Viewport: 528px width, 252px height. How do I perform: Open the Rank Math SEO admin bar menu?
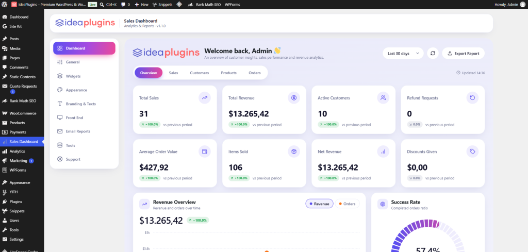tap(204, 5)
